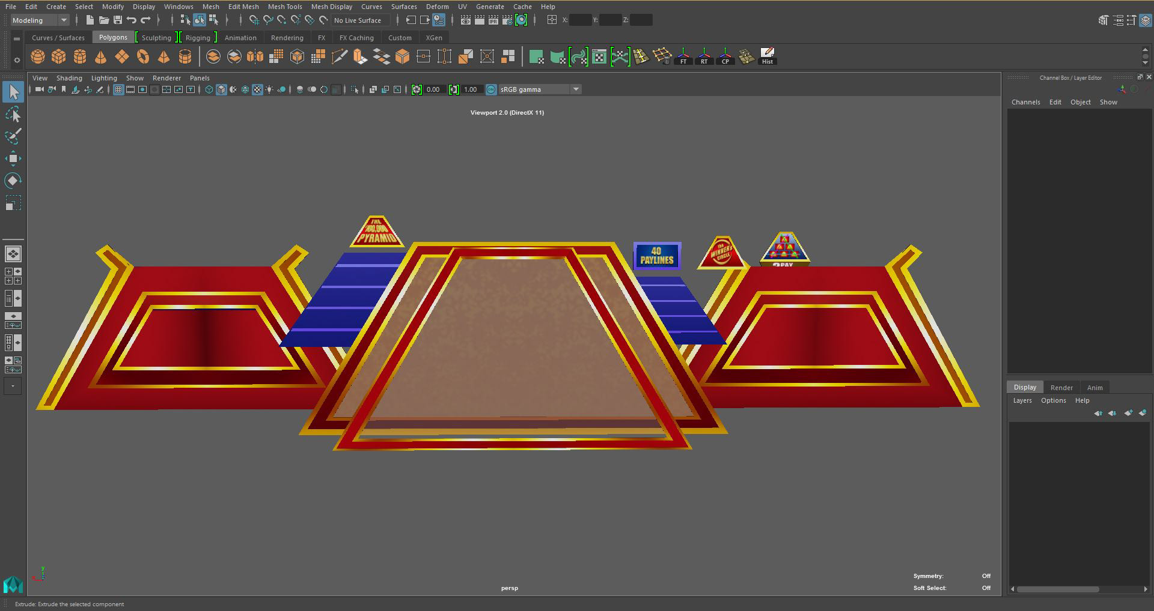The width and height of the screenshot is (1154, 611).
Task: Click the Bridge shelf icon
Action: coord(381,57)
